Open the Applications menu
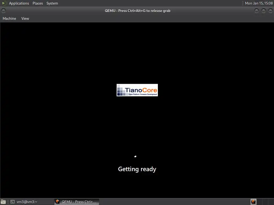274x205 pixels. 19,3
